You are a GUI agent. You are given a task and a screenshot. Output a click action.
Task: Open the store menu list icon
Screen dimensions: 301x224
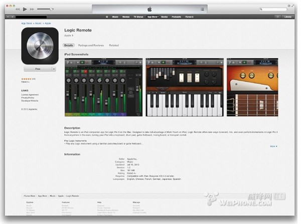click(277, 17)
